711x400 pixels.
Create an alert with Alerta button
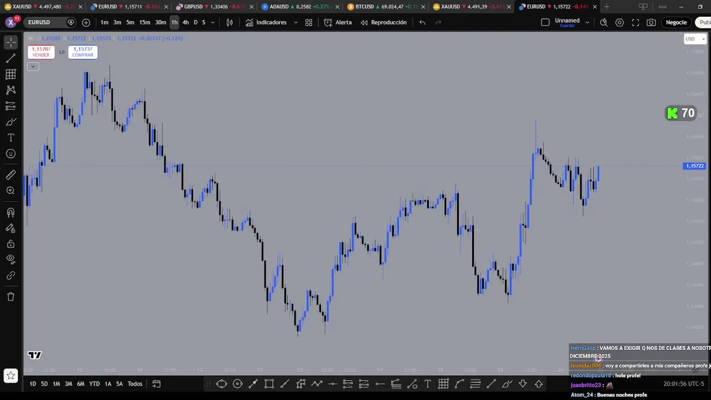pos(338,22)
